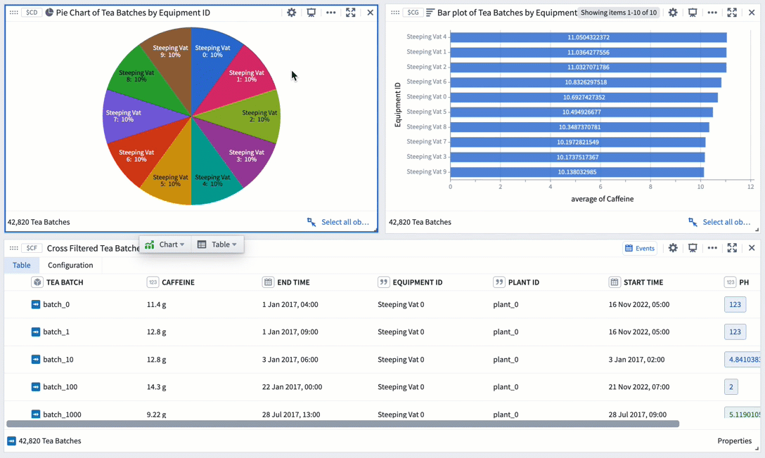Click Select all objects in the Pie Chart panel

[339, 222]
